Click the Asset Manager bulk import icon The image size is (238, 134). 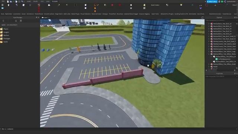(x=16, y=21)
